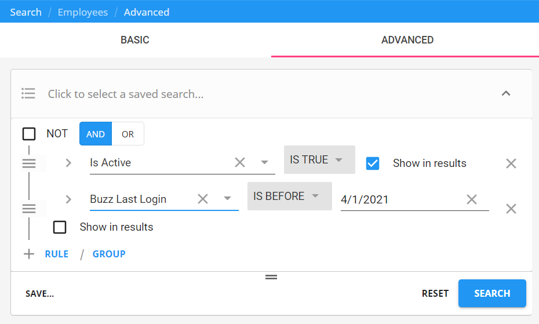Expand the Is Active rule chevron
The image size is (539, 324).
pos(68,163)
